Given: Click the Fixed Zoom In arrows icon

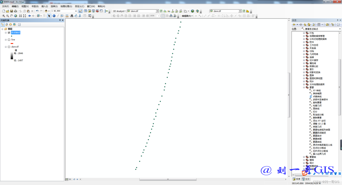Looking at the screenshot, I should pyautogui.click(x=20, y=16).
